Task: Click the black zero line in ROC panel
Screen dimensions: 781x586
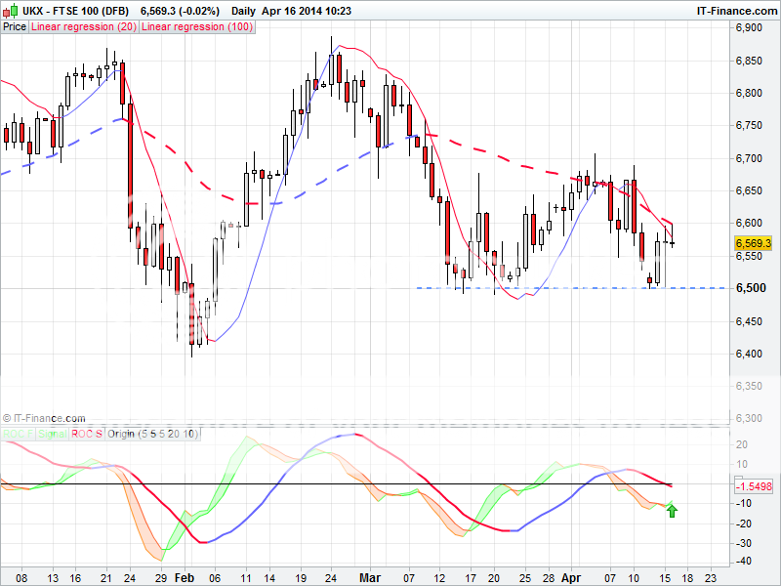Action: [x=293, y=484]
